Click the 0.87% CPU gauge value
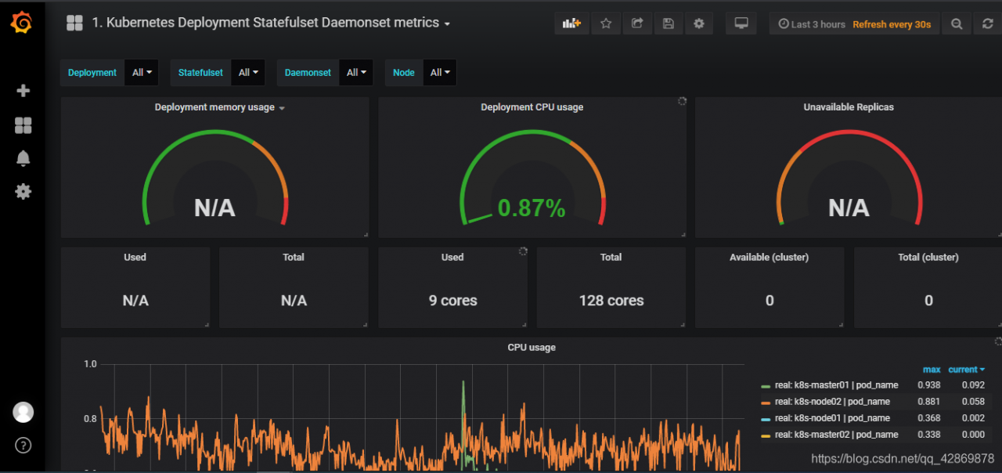The height and width of the screenshot is (473, 1002). point(532,208)
